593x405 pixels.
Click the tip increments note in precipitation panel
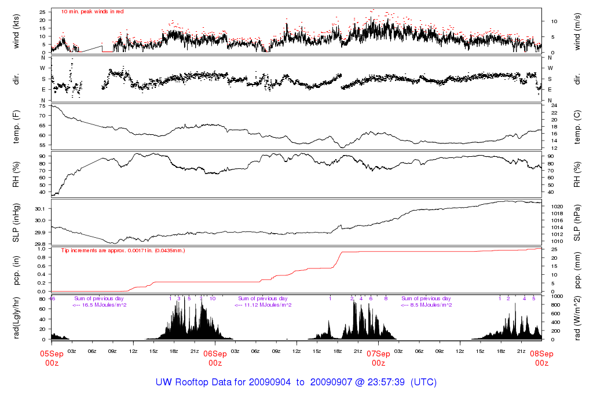tap(123, 251)
